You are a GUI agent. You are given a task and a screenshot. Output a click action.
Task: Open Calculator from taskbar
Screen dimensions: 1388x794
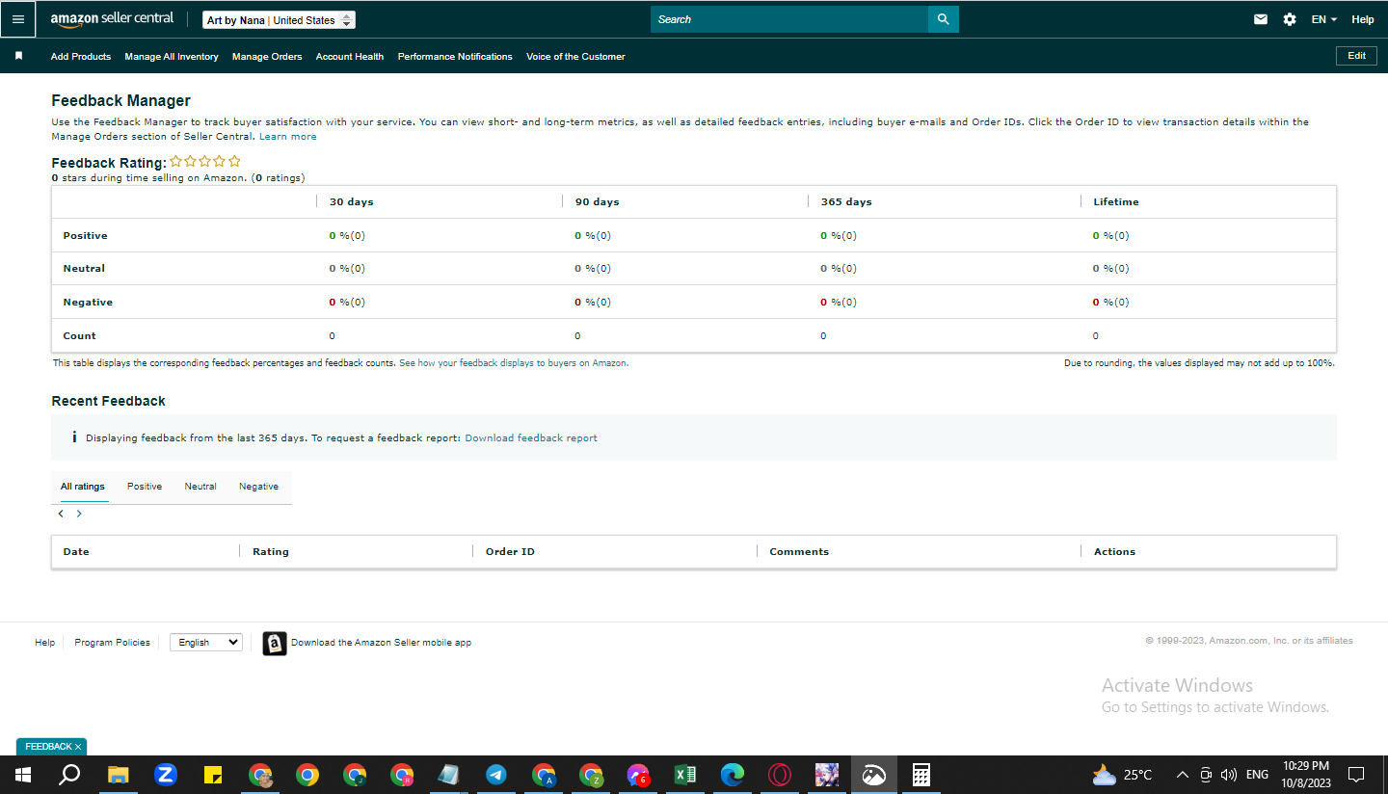[x=921, y=775]
